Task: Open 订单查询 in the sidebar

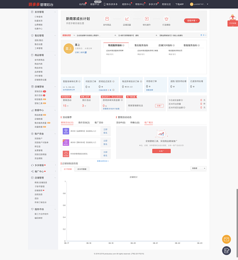Action: coord(38,17)
